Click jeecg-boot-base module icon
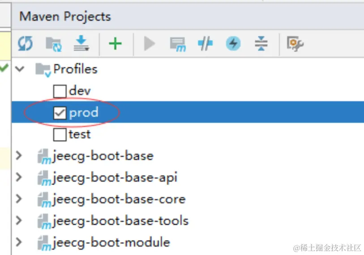The width and height of the screenshot is (364, 255). tap(44, 156)
